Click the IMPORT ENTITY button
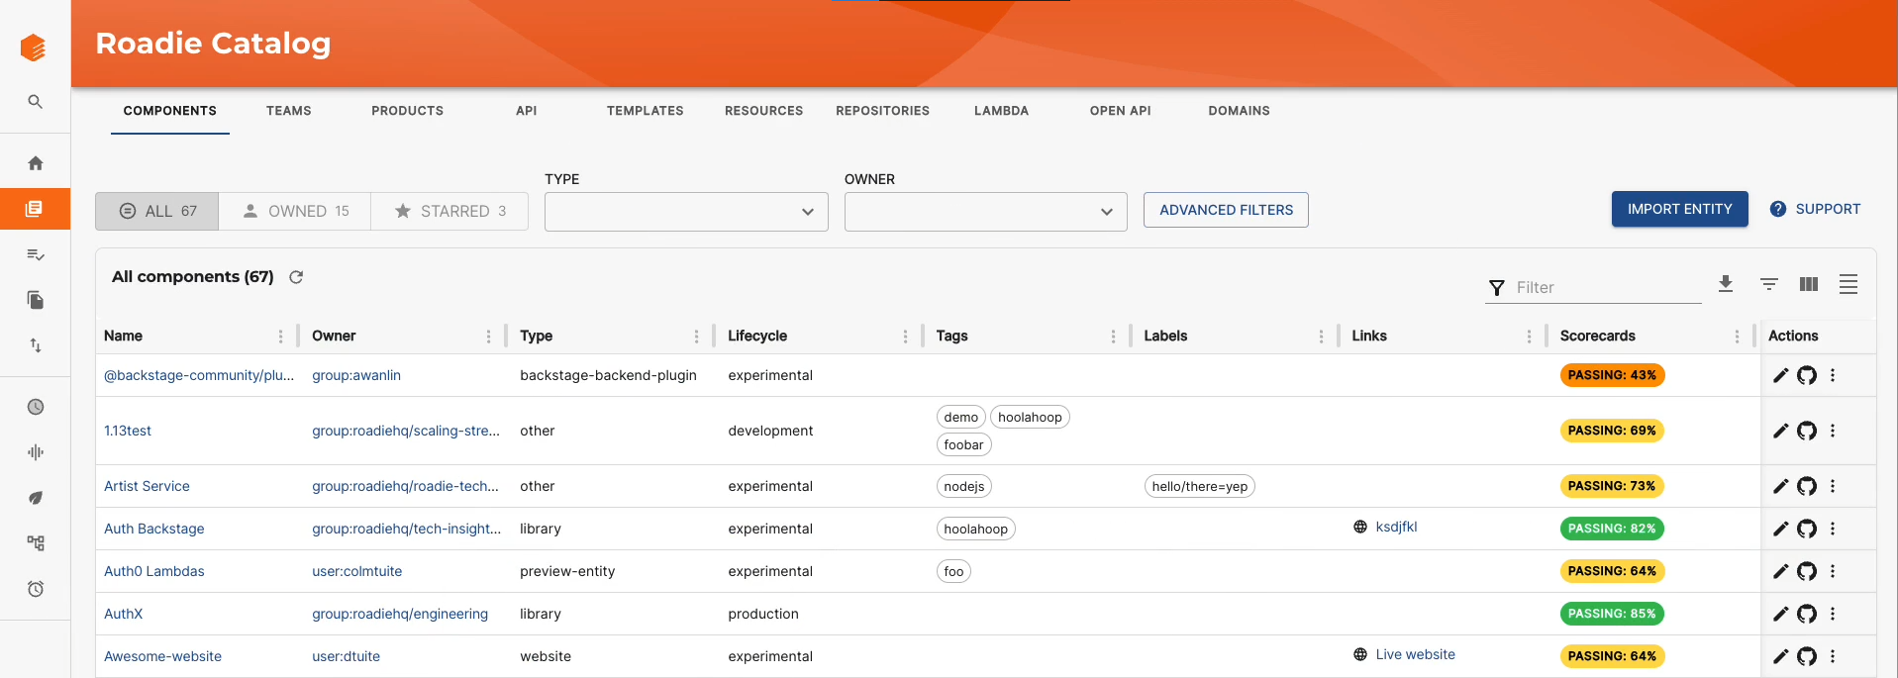Screen dimensions: 1898x678 point(1679,209)
